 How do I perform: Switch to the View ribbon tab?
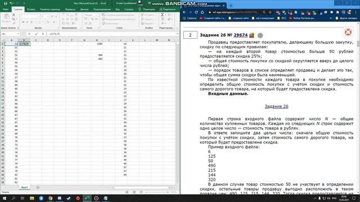(118, 10)
